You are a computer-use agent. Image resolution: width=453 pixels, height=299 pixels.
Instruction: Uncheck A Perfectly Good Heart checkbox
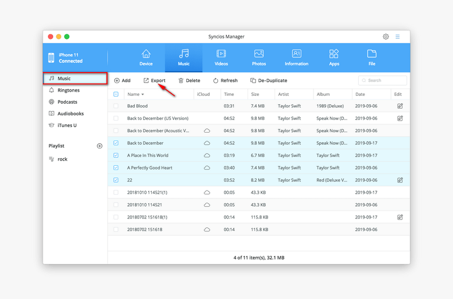pyautogui.click(x=116, y=168)
